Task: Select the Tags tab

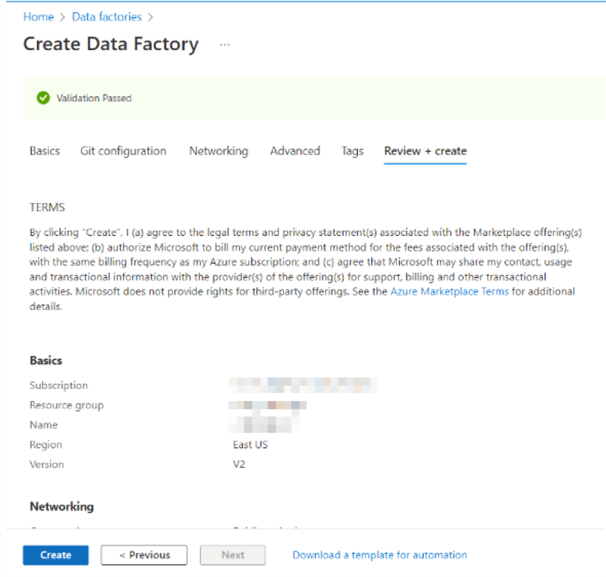Action: [352, 150]
